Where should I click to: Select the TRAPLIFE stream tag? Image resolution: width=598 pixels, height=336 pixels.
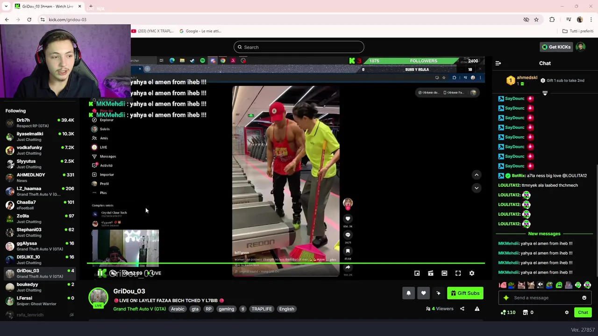coord(262,309)
